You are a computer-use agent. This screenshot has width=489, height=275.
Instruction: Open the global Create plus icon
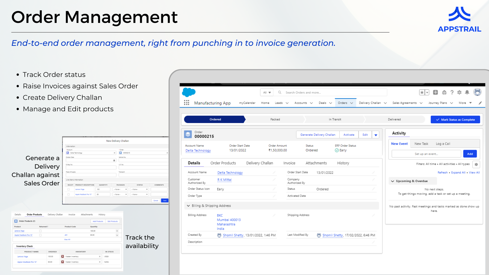[x=436, y=92]
